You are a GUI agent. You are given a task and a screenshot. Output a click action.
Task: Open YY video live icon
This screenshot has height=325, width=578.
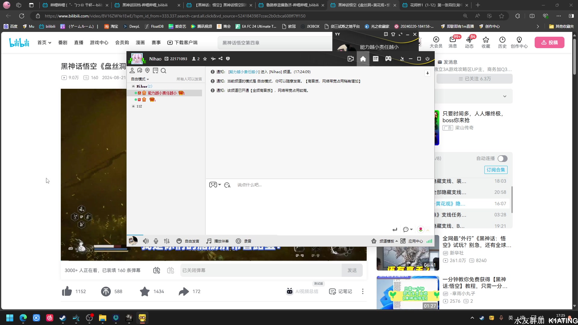[351, 59]
